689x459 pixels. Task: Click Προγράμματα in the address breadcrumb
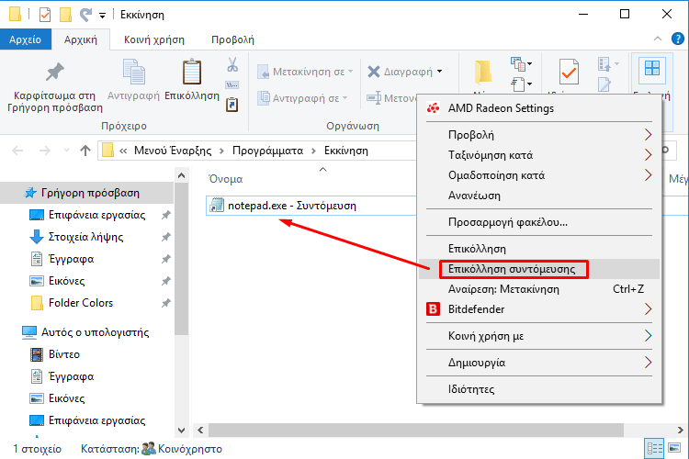click(x=267, y=151)
